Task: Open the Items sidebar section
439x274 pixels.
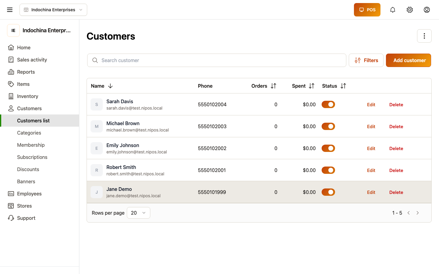Action: (x=40, y=84)
